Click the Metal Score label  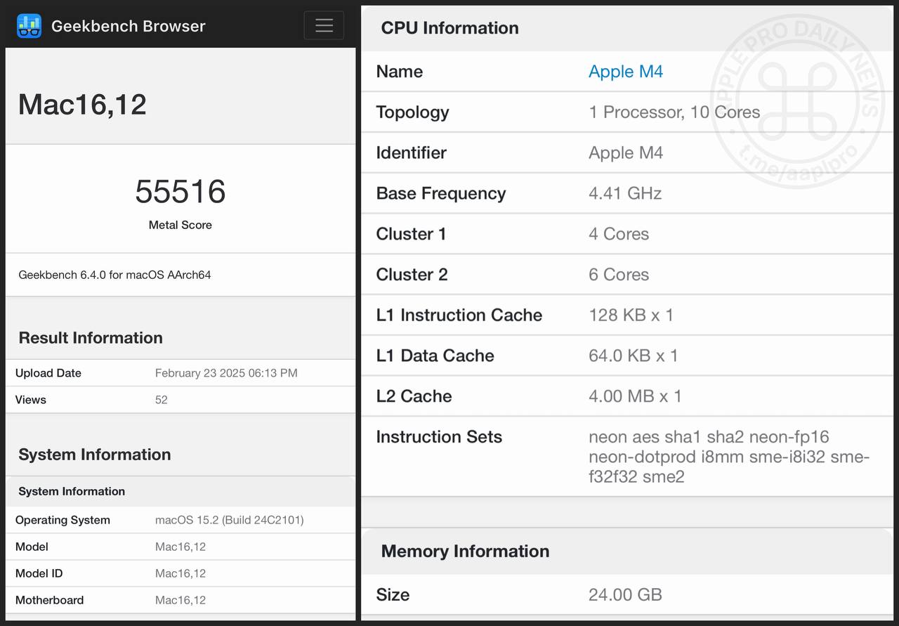coord(181,225)
